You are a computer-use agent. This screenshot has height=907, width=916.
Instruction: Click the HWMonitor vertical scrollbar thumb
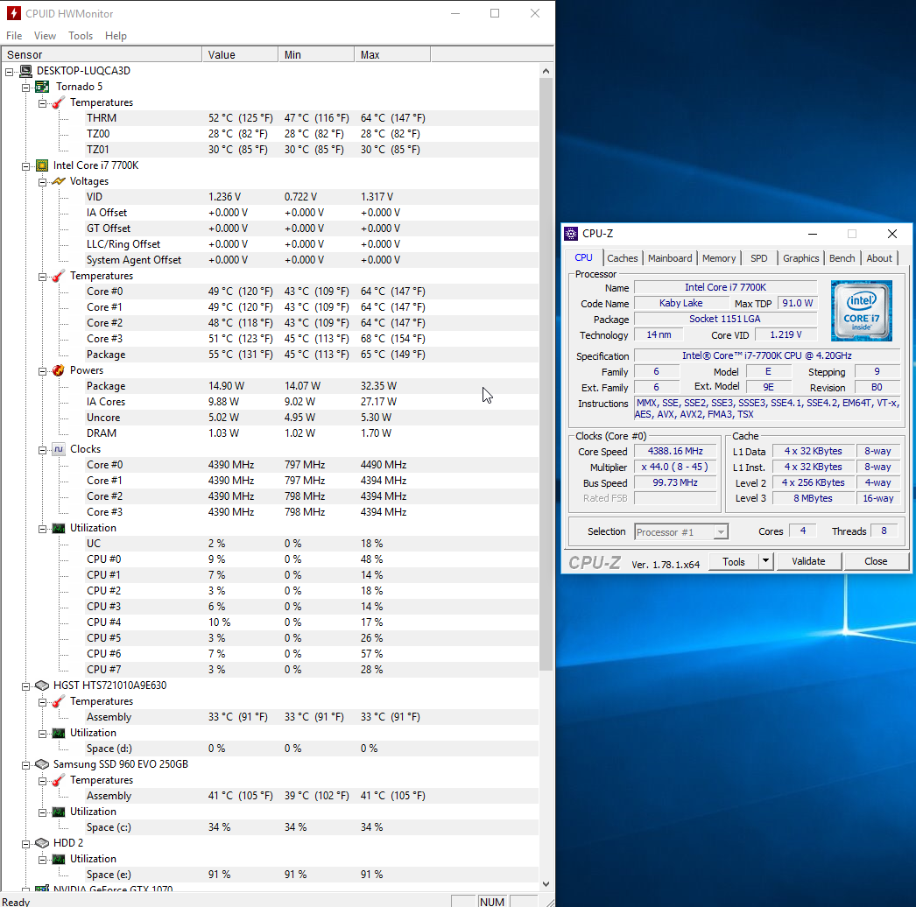[x=546, y=374]
